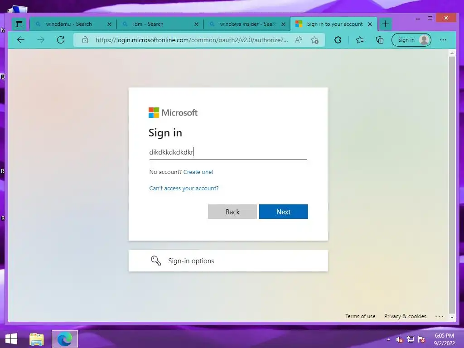Open File Explorer from the taskbar
Screen dimensions: 464x348
(x=37, y=339)
